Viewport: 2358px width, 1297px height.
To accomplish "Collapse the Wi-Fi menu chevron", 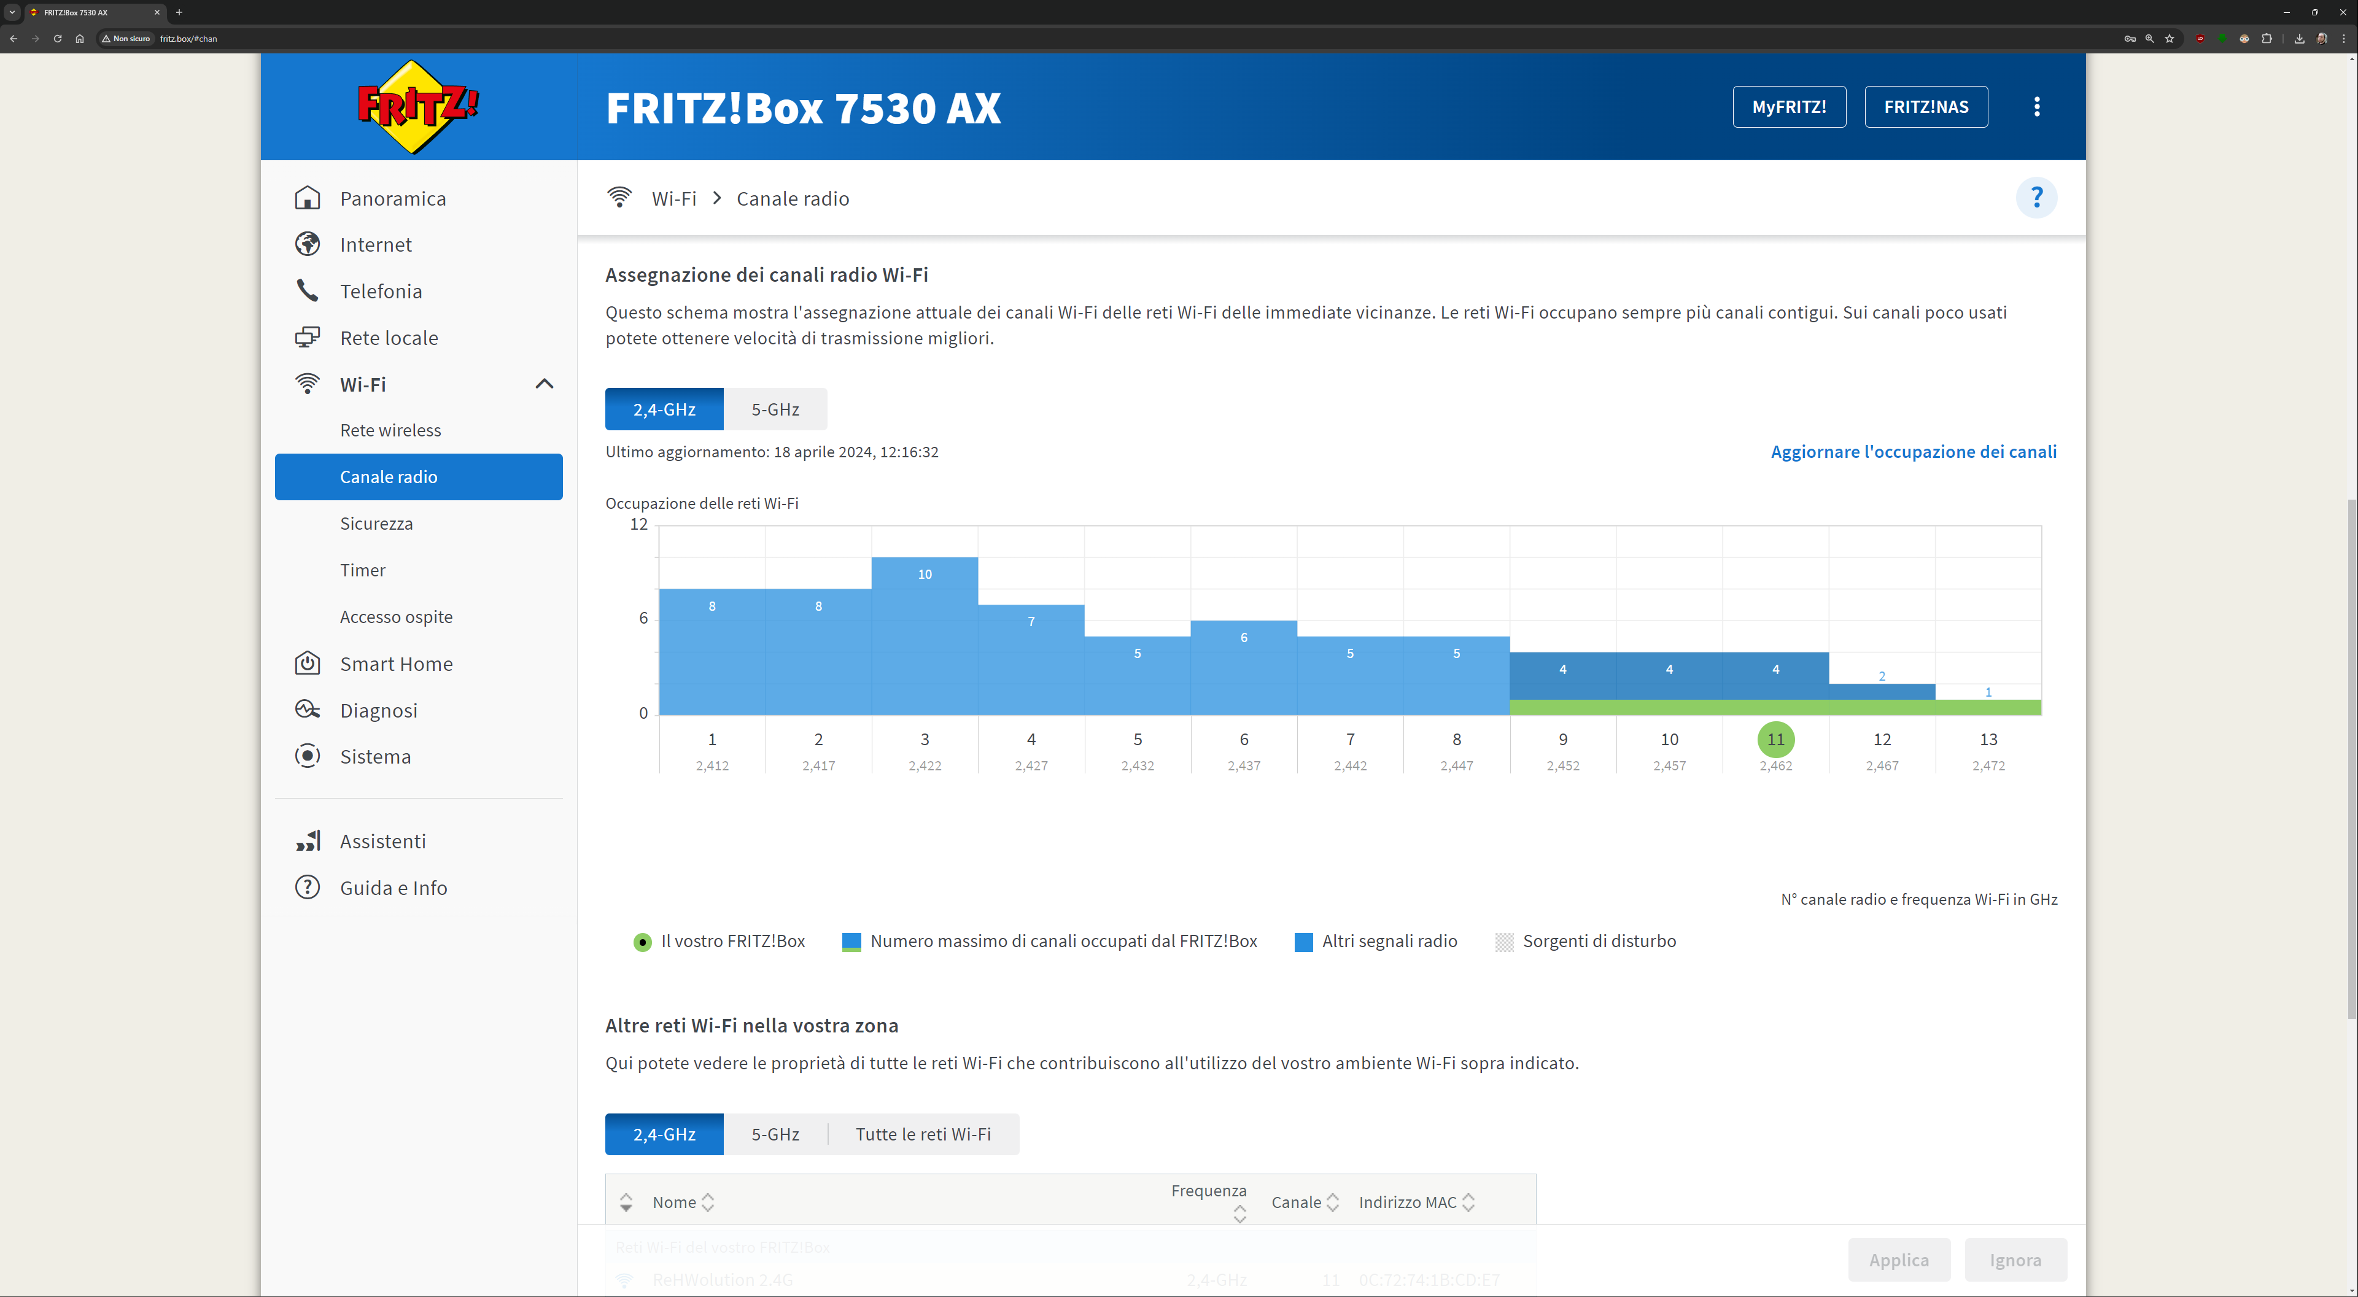I will [x=544, y=384].
